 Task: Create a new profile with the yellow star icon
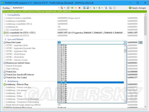point(76,8)
